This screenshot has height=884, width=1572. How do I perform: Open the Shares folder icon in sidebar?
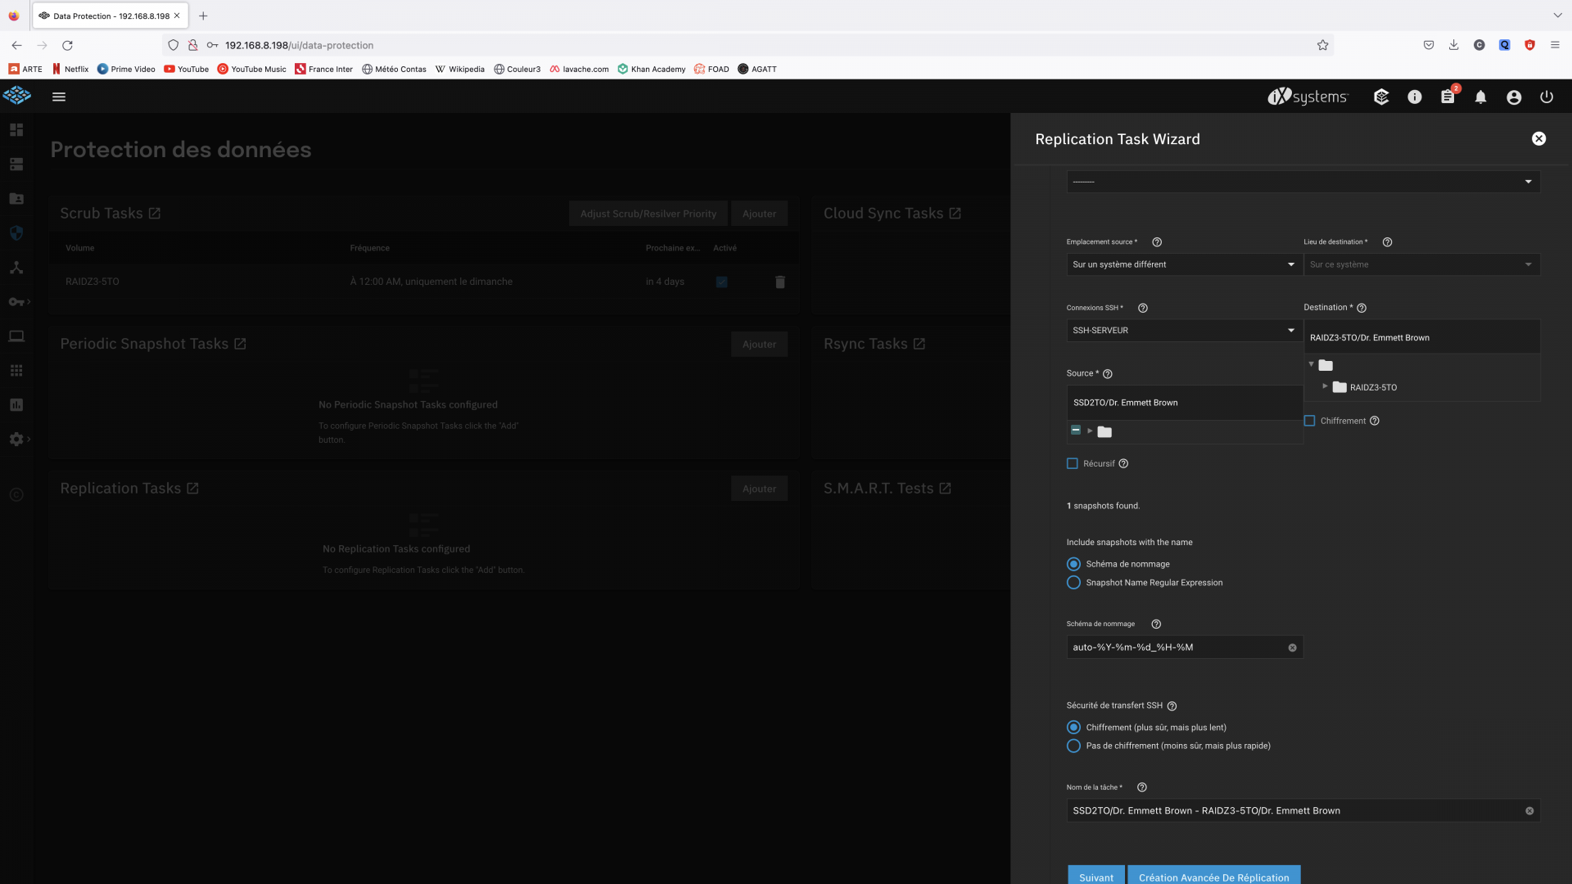16,199
